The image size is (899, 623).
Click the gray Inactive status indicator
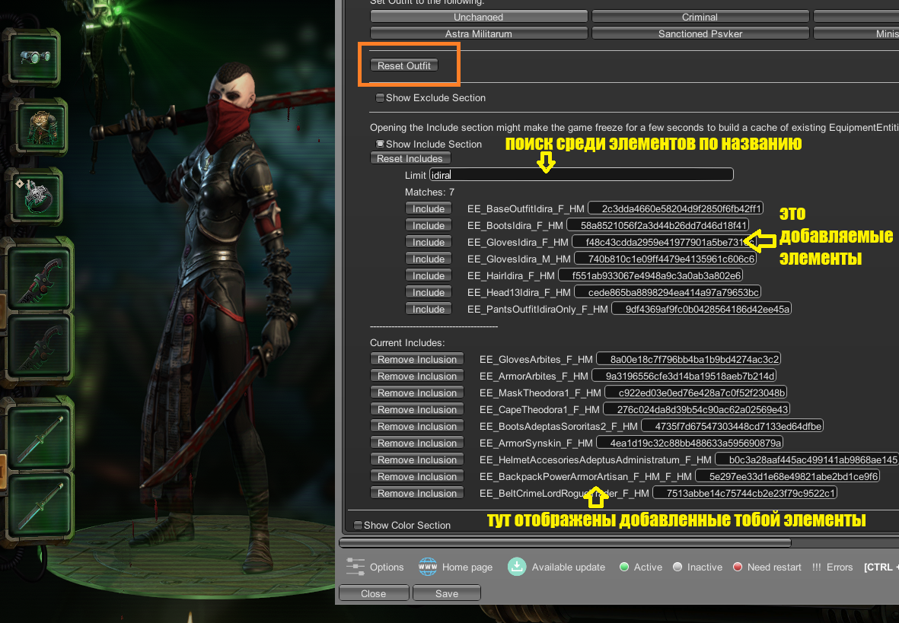click(677, 567)
